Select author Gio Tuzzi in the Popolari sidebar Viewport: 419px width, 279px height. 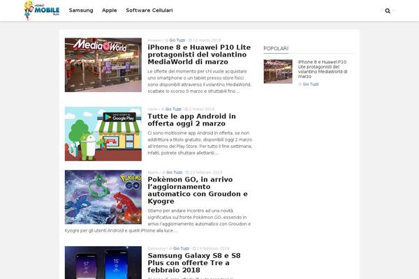point(311,84)
